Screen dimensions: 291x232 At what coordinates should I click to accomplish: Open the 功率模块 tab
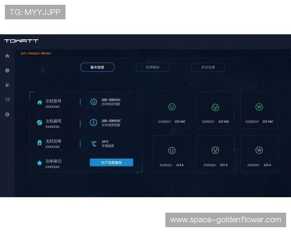[153, 68]
